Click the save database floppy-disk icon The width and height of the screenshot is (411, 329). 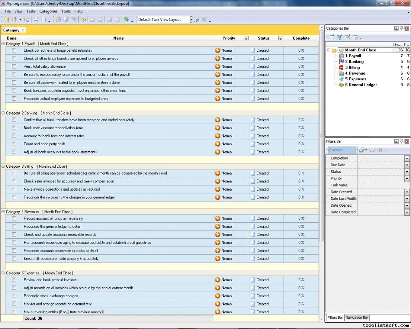pyautogui.click(x=27, y=20)
